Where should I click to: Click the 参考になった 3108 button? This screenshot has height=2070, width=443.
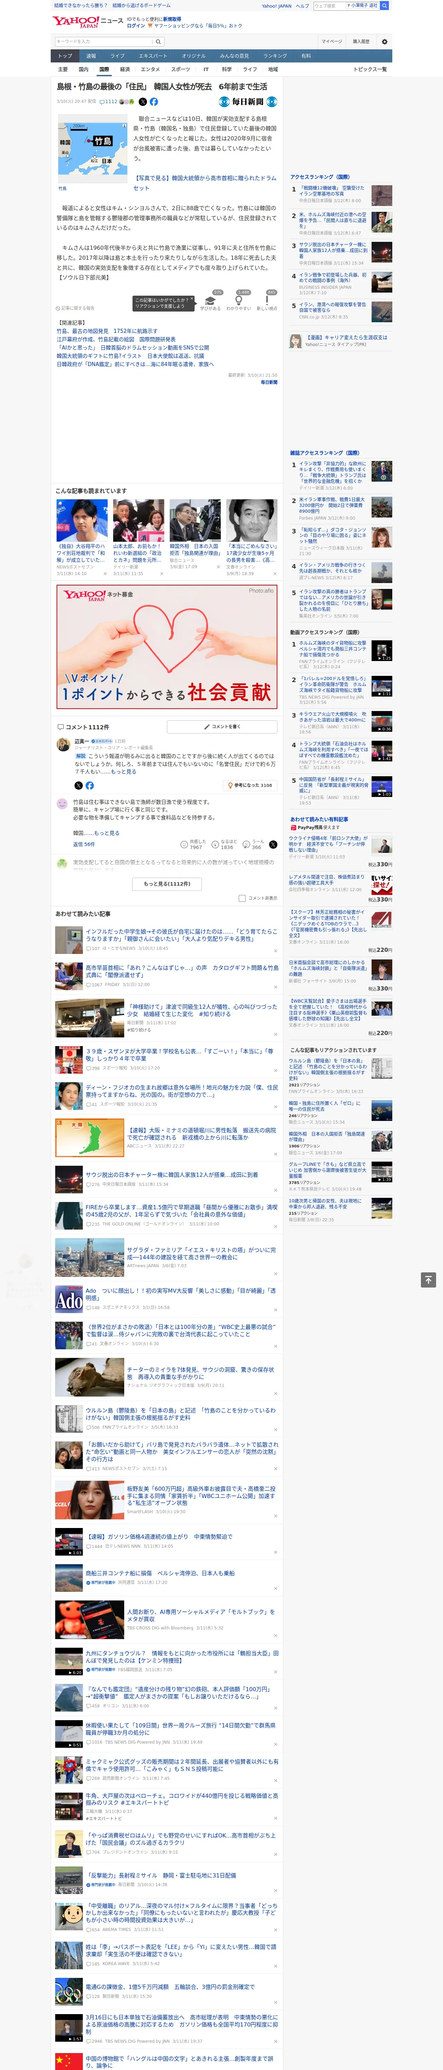pos(250,785)
